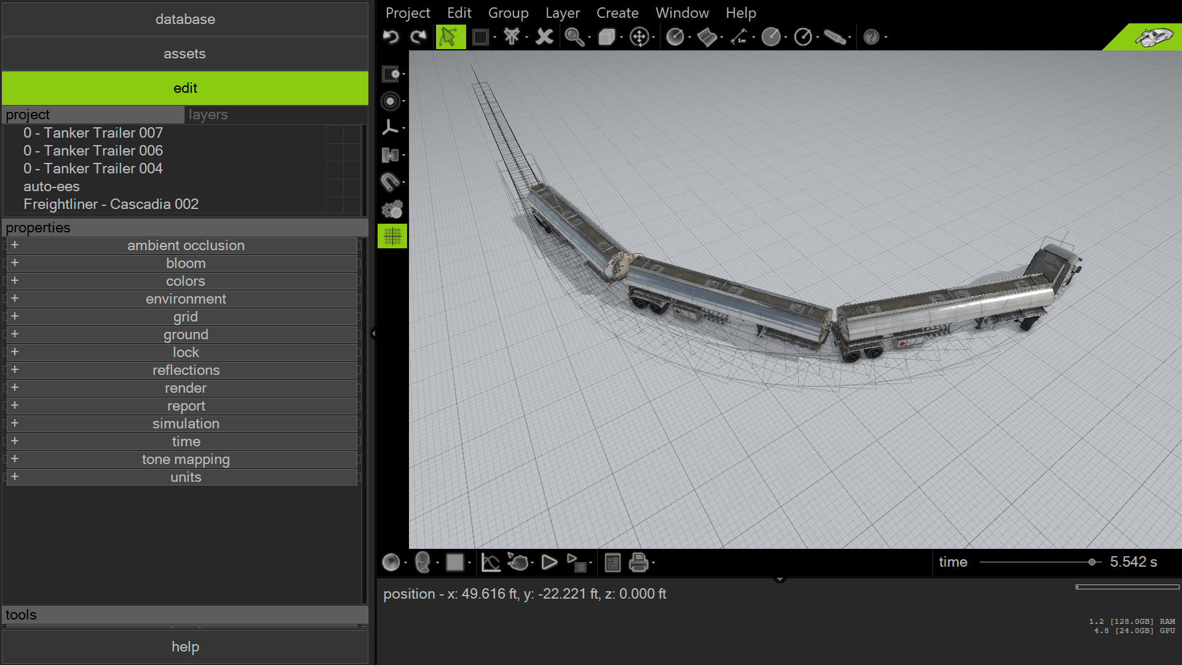Toggle the green select arrow tool
Screen dimensions: 1182x665
[x=449, y=37]
